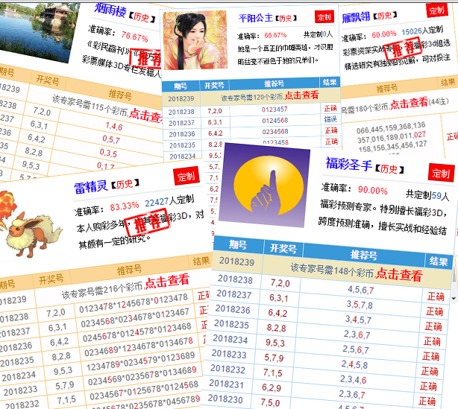Screen dimensions: 458x409
Task: Select 开奖号 header in 福彩圣手 table
Action: [283, 249]
